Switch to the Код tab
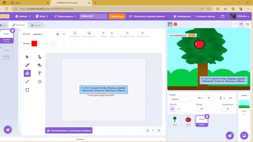This screenshot has width=253, height=142. pyautogui.click(x=4, y=25)
